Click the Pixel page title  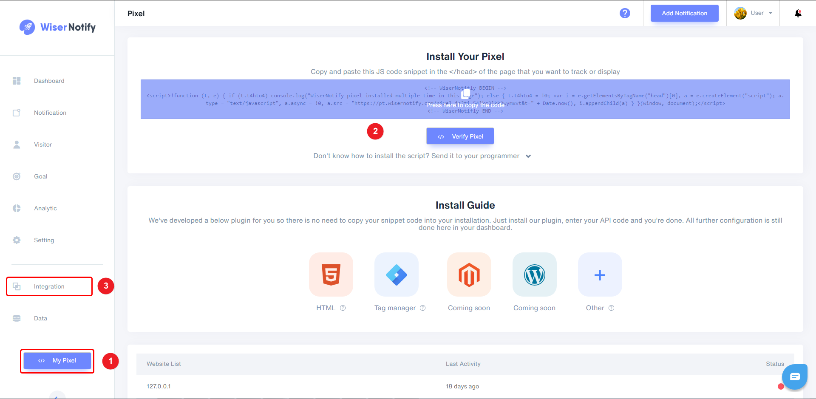pos(136,14)
